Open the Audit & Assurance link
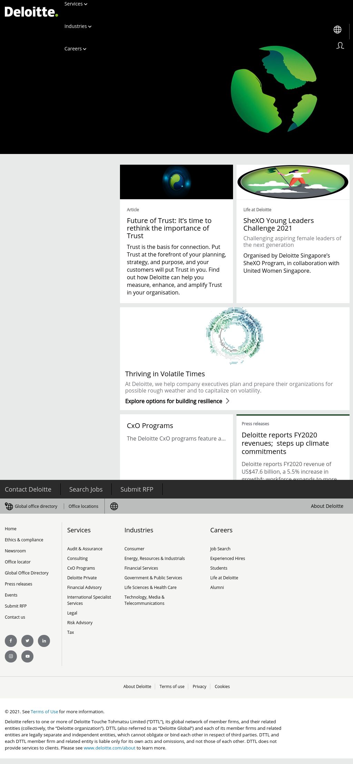 pos(85,549)
